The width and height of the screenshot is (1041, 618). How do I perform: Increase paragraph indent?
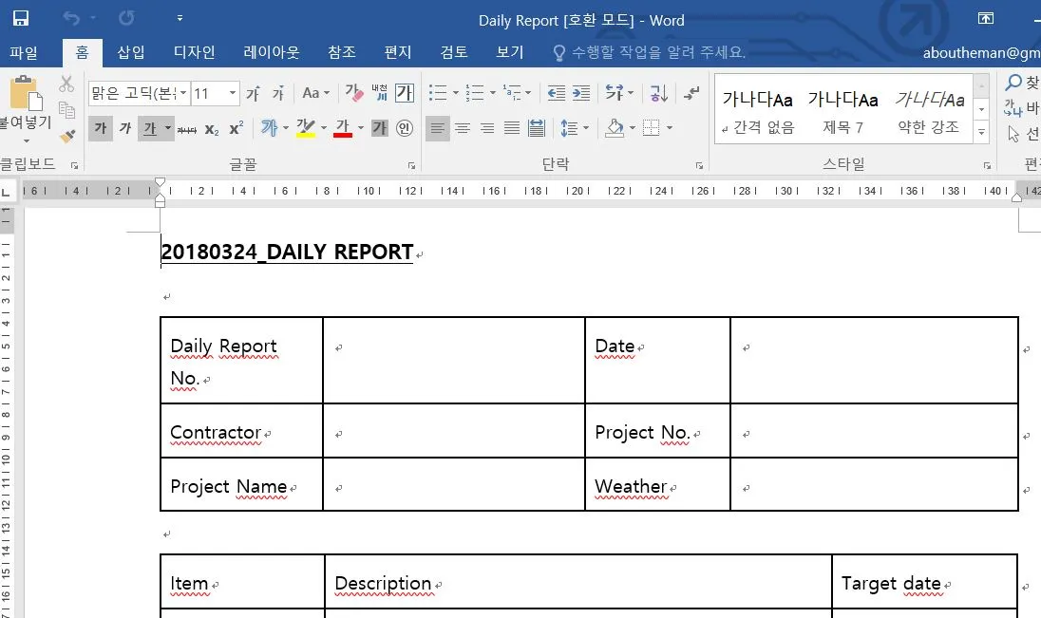pos(581,93)
